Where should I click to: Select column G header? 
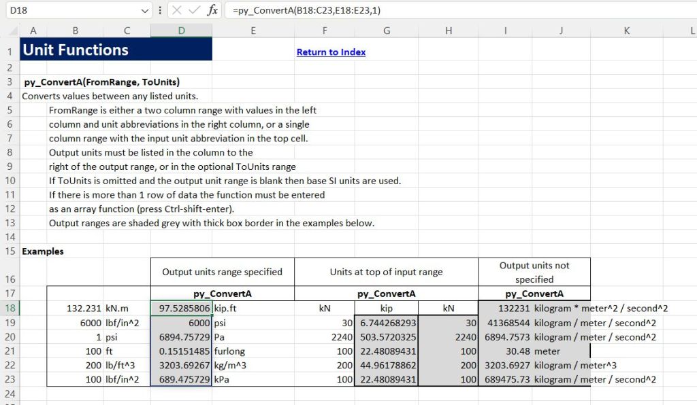[386, 30]
